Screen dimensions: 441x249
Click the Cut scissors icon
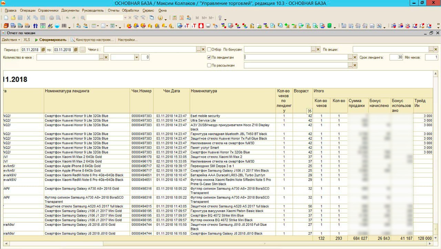29,18
